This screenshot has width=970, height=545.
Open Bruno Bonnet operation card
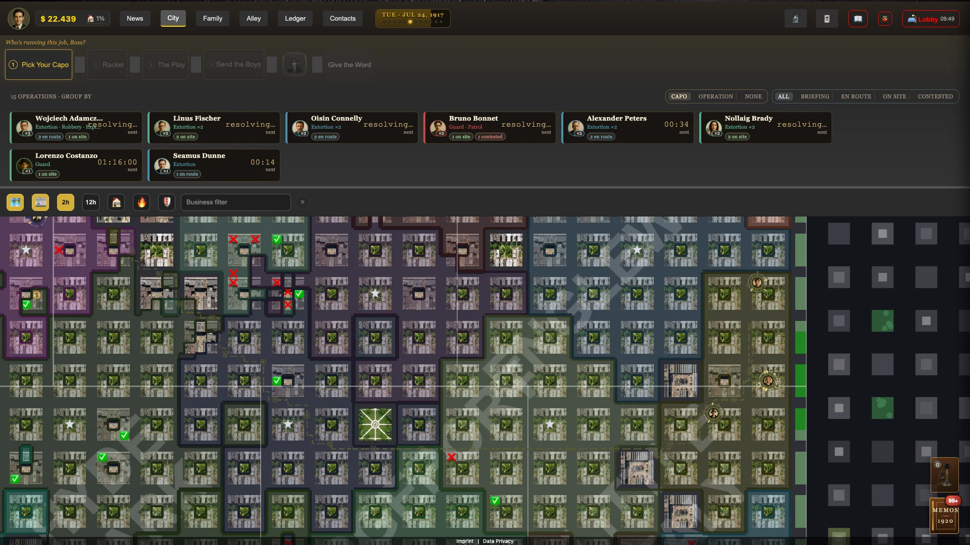click(490, 128)
